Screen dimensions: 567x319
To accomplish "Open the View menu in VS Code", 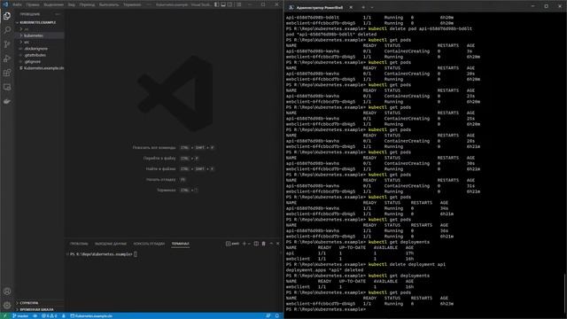I will click(x=72, y=4).
